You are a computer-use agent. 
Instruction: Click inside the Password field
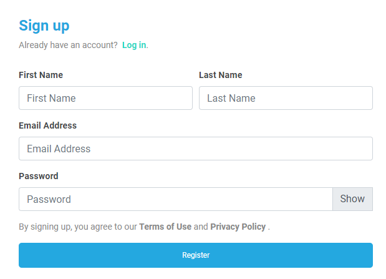pyautogui.click(x=175, y=199)
